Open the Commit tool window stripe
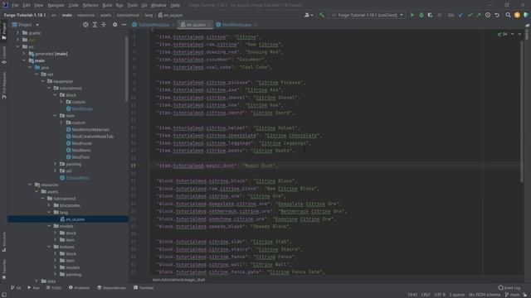This screenshot has height=298, width=531. (x=3, y=55)
